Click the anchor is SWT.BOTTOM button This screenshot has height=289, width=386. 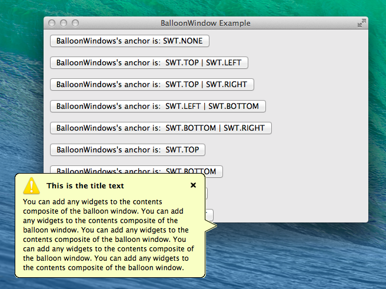click(137, 170)
